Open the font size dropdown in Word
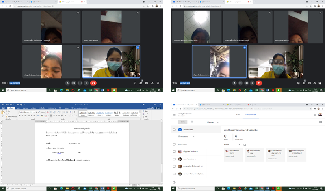Screen dimensions: 325x191 (x=32, y=112)
